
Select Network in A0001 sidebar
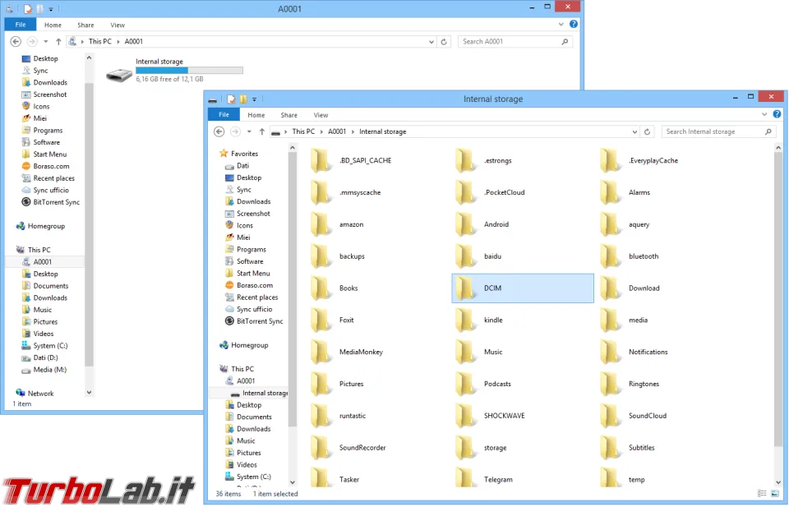pos(35,394)
